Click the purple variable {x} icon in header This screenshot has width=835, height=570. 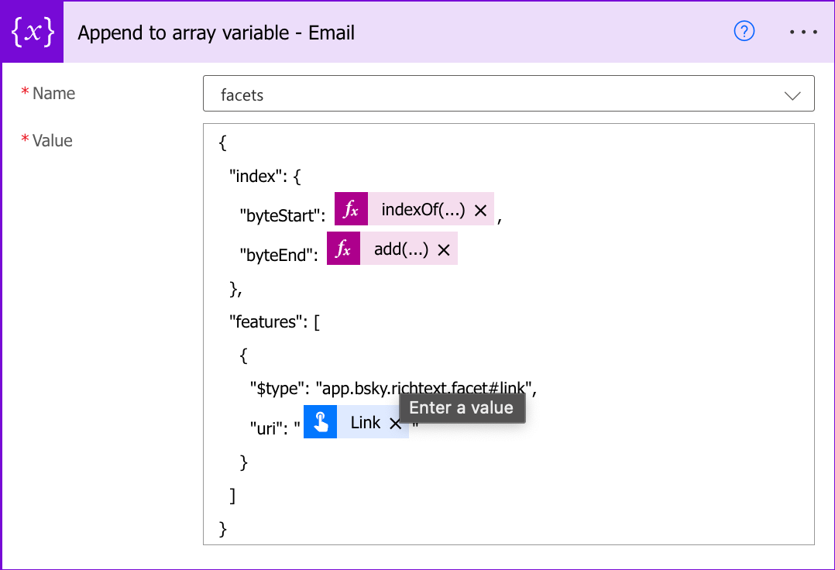coord(32,33)
